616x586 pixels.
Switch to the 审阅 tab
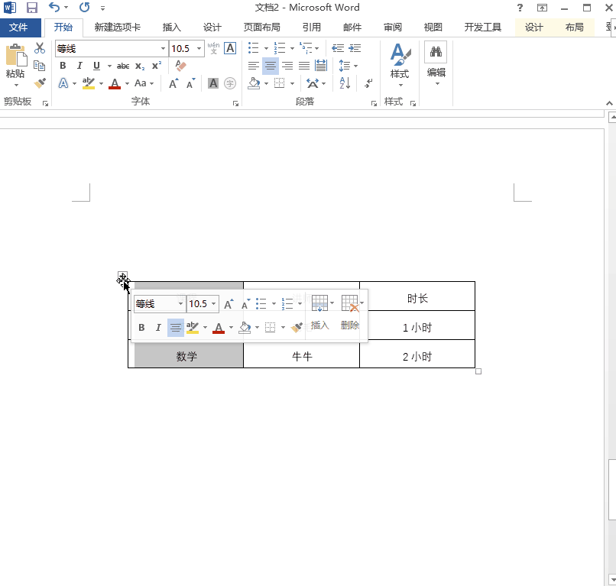click(x=393, y=27)
